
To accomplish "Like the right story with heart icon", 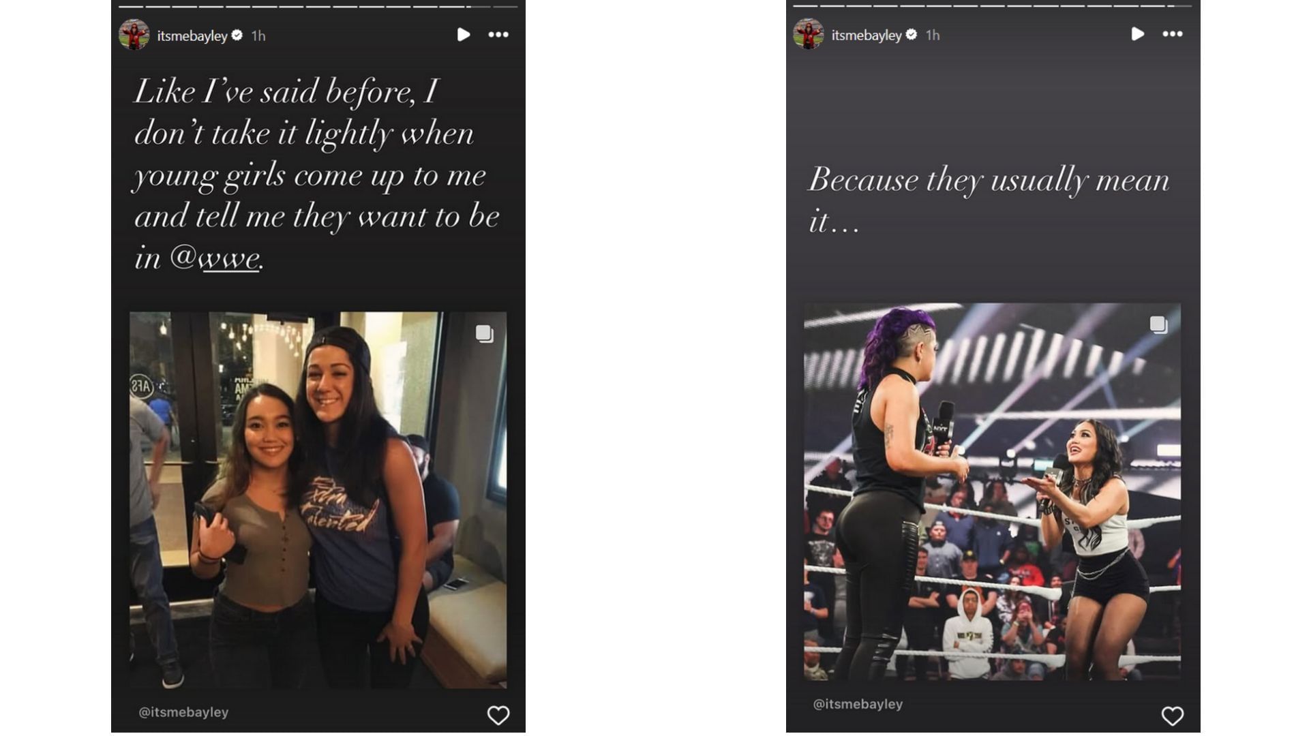I will pos(1173,716).
